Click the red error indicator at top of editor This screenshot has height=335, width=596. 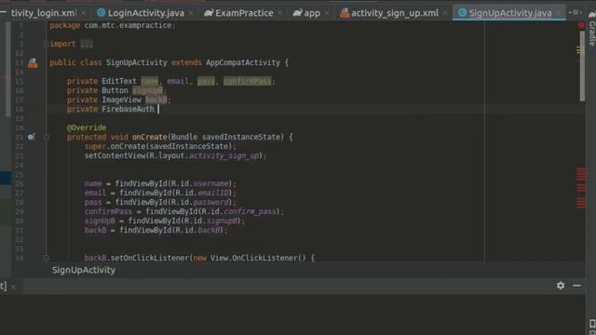(x=581, y=25)
